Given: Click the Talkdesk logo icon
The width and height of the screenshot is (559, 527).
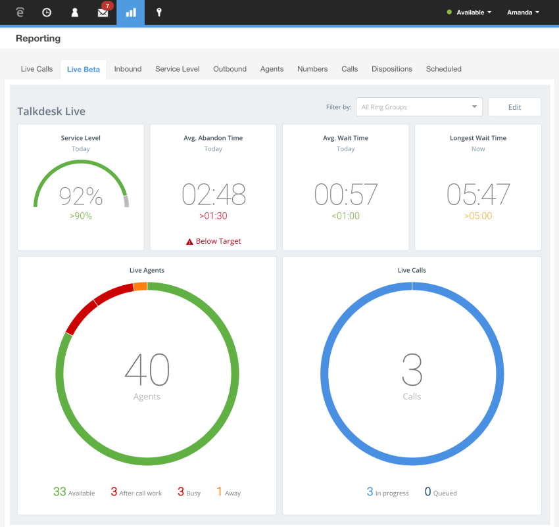Looking at the screenshot, I should [20, 12].
